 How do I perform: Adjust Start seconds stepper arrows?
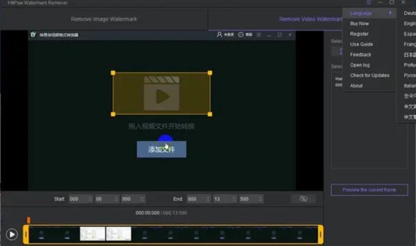click(116, 199)
